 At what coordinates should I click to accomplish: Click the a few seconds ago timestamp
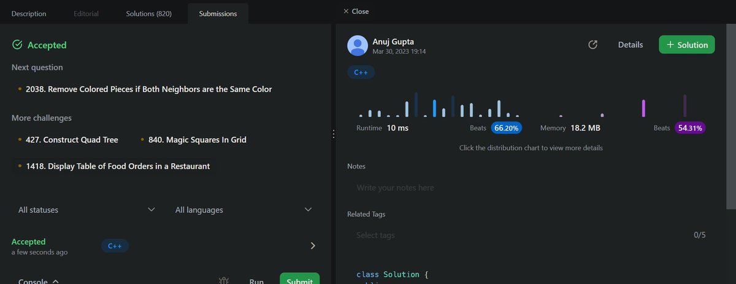(39, 252)
